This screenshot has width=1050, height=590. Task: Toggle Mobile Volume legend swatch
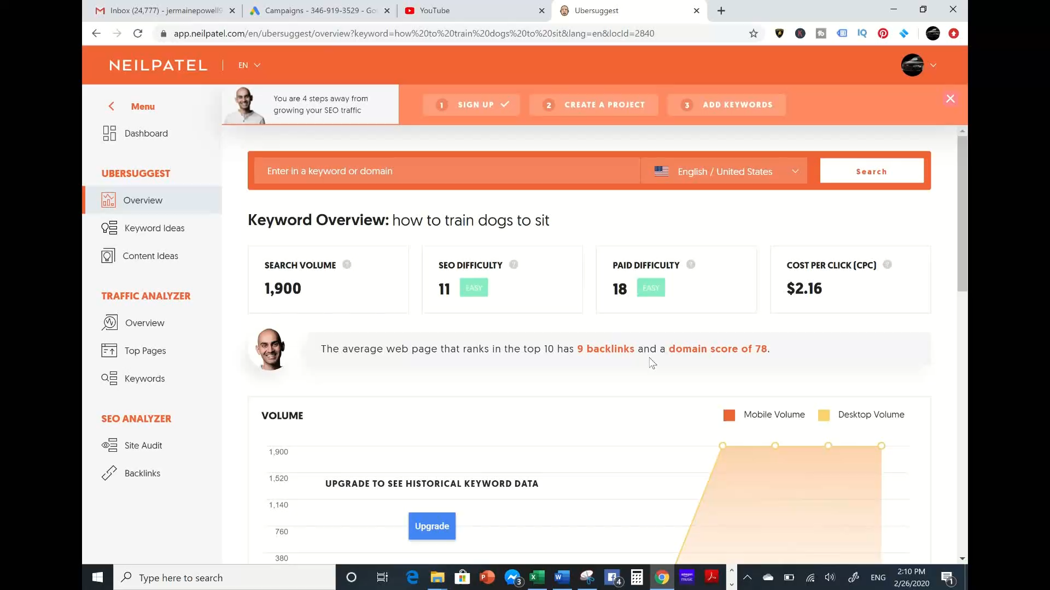point(729,415)
